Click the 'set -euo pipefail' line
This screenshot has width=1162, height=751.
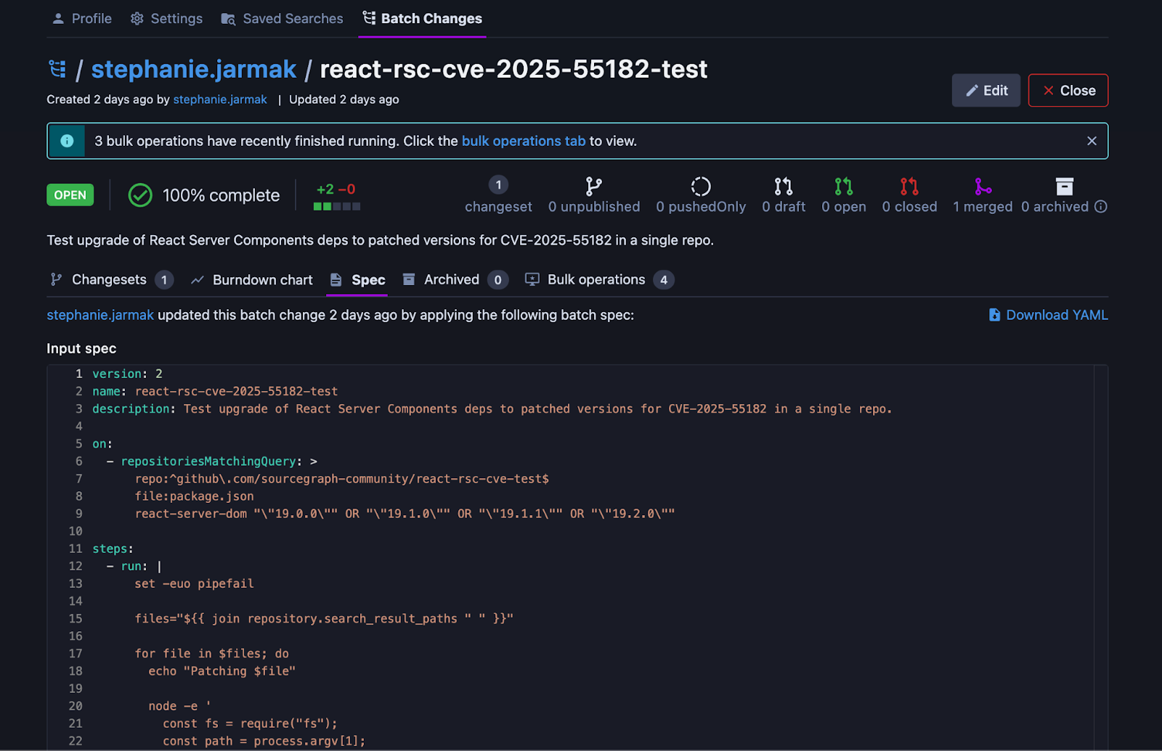[194, 583]
